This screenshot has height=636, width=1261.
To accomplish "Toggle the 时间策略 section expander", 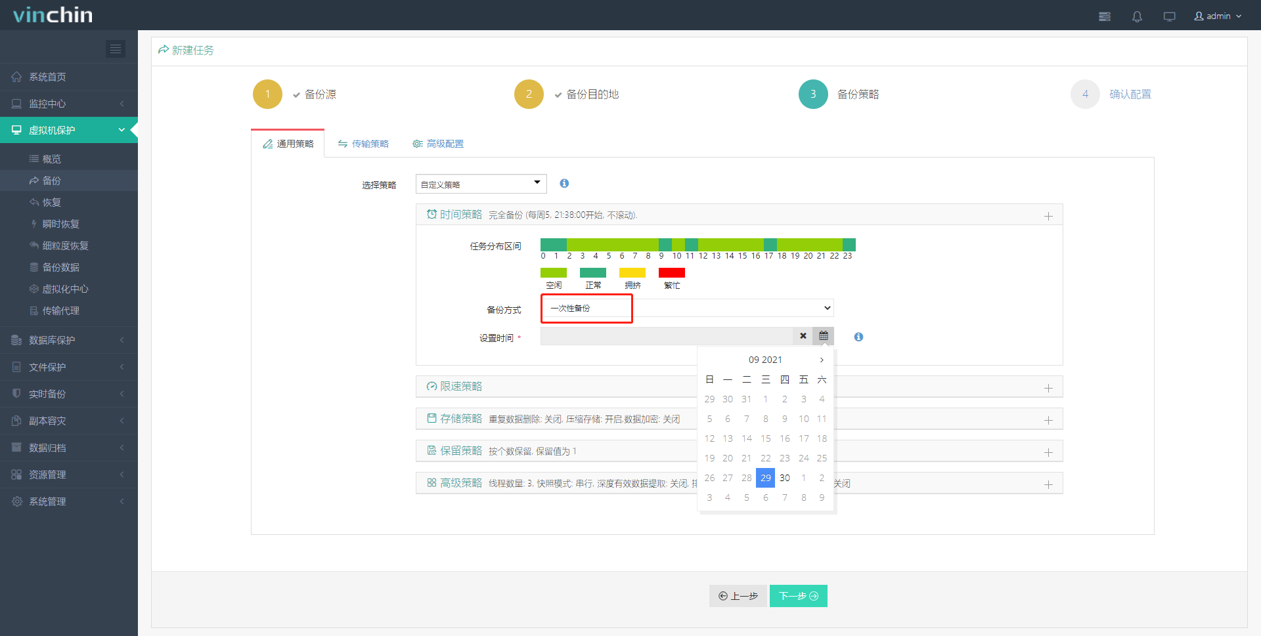I will (1048, 216).
